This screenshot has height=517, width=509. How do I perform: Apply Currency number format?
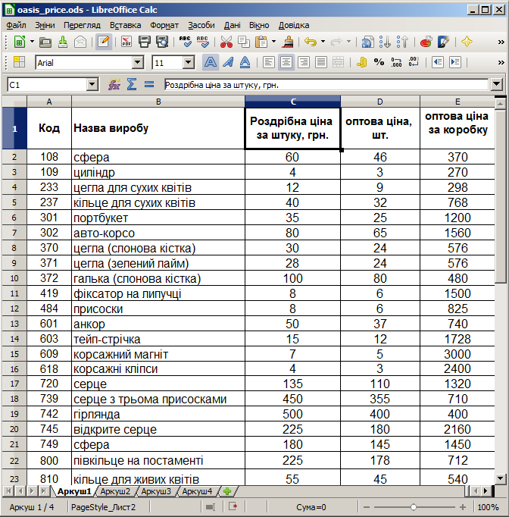tap(361, 62)
